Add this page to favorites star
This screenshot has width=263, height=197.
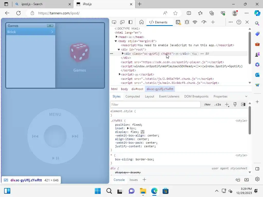[175, 13]
